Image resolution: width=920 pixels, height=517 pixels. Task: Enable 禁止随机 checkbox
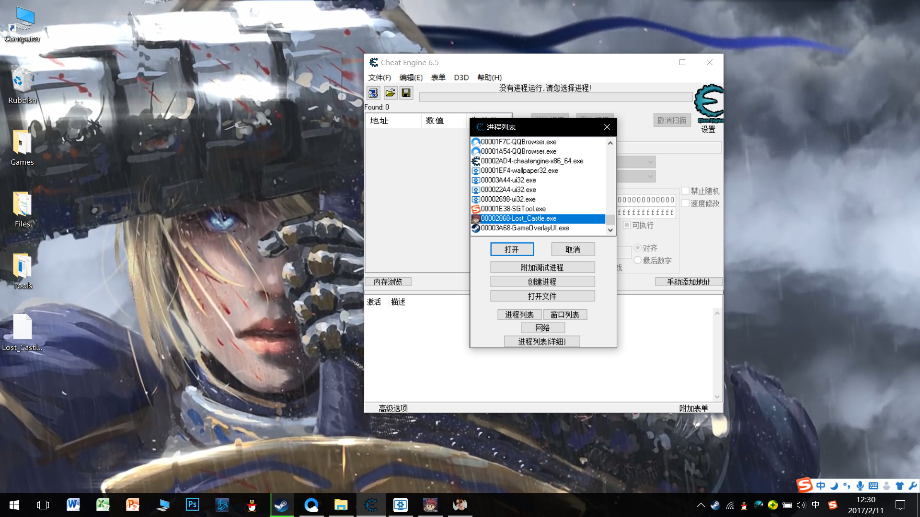click(686, 191)
